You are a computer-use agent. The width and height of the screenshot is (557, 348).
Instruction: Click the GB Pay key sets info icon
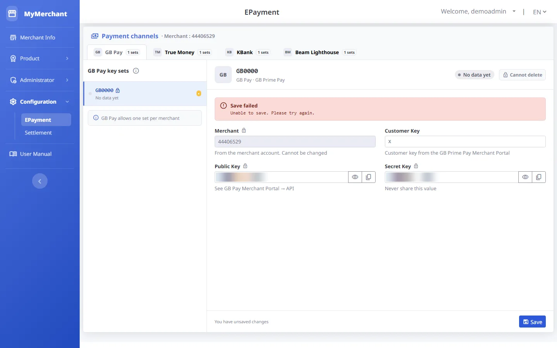136,71
